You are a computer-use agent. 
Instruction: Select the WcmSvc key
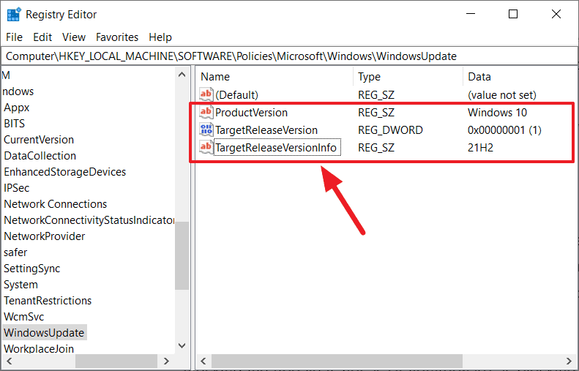pos(24,317)
